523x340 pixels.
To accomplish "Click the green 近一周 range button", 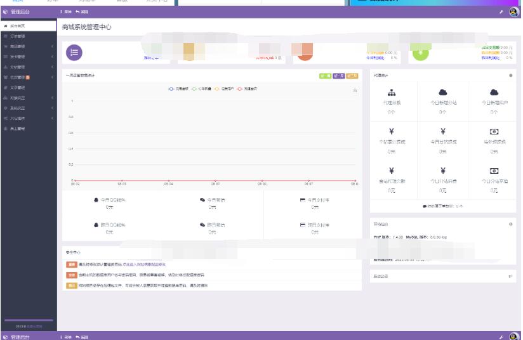I will [325, 75].
